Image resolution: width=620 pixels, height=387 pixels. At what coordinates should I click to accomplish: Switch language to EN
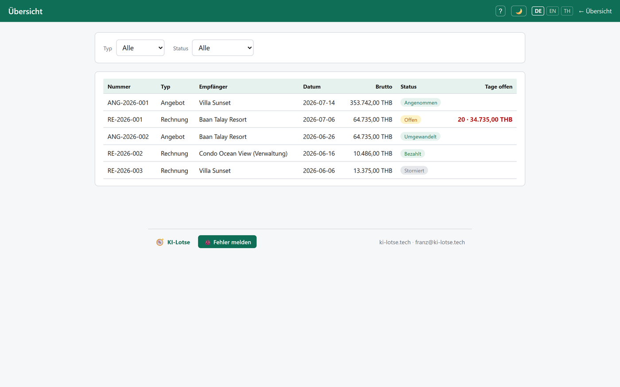(x=553, y=11)
